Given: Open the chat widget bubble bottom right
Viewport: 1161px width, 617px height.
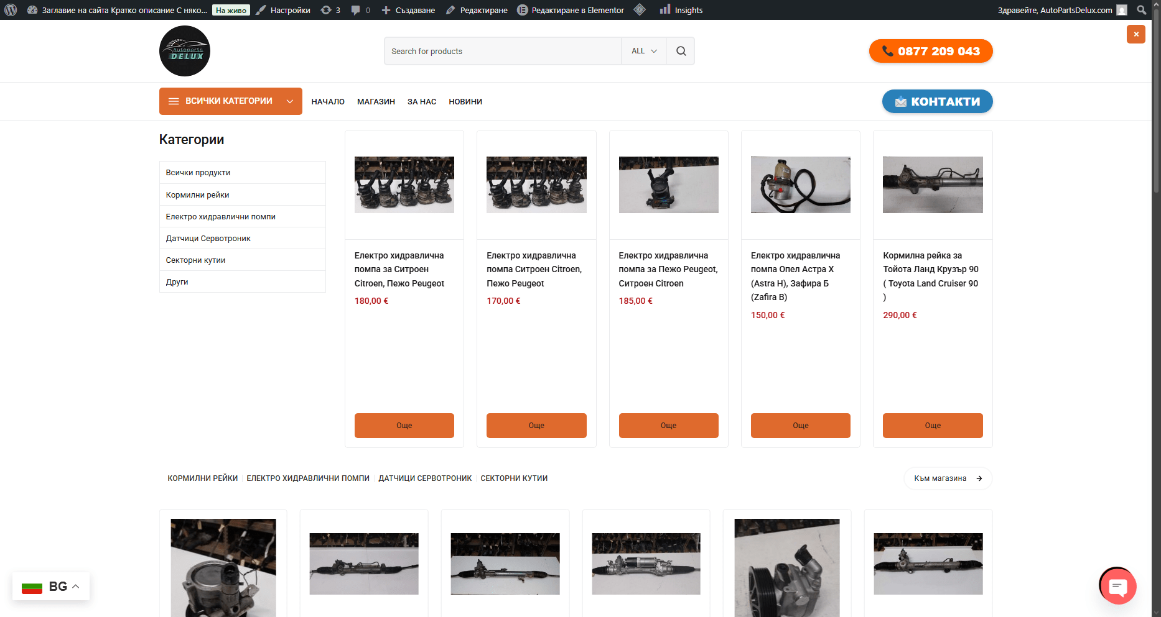Looking at the screenshot, I should pyautogui.click(x=1117, y=585).
